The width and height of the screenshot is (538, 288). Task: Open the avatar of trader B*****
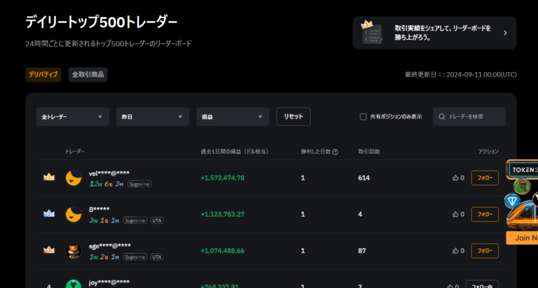pos(74,214)
